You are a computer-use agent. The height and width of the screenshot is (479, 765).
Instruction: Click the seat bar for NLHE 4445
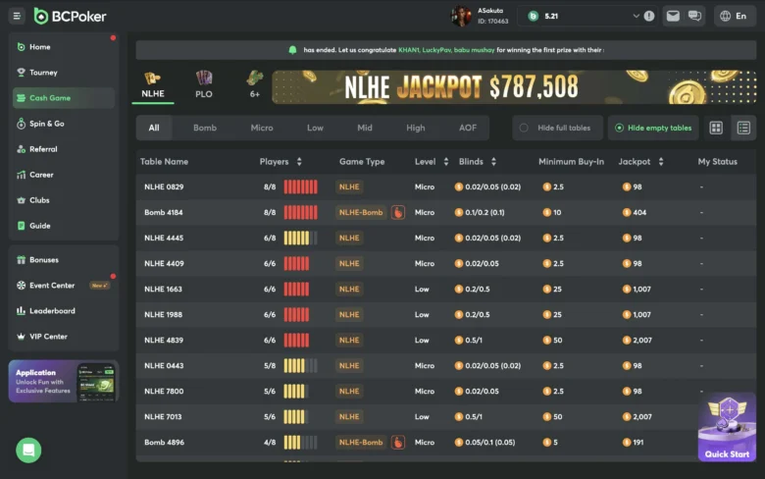coord(300,238)
